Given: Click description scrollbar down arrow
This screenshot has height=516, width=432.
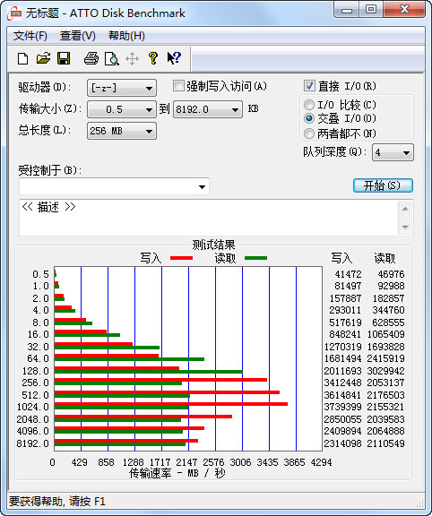Looking at the screenshot, I should coord(405,227).
